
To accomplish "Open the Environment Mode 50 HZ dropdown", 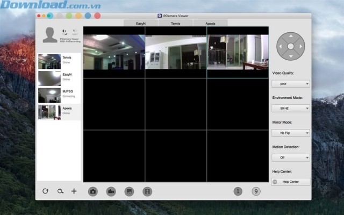I will pyautogui.click(x=291, y=109).
